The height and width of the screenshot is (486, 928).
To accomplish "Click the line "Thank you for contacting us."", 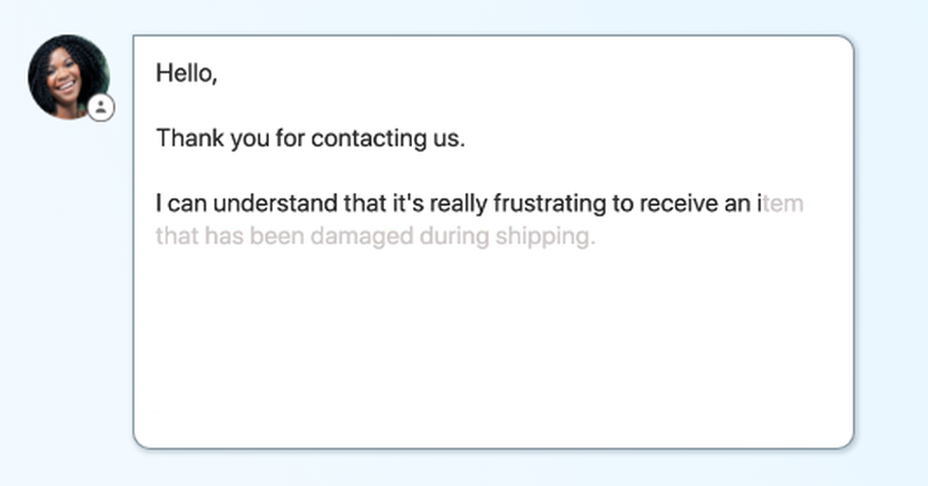I will (x=309, y=139).
